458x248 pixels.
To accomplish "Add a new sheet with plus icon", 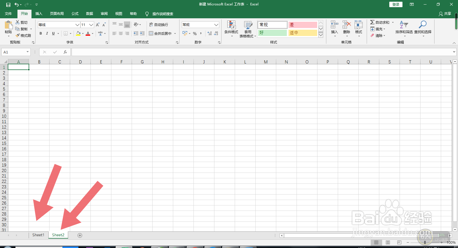I will [80, 235].
